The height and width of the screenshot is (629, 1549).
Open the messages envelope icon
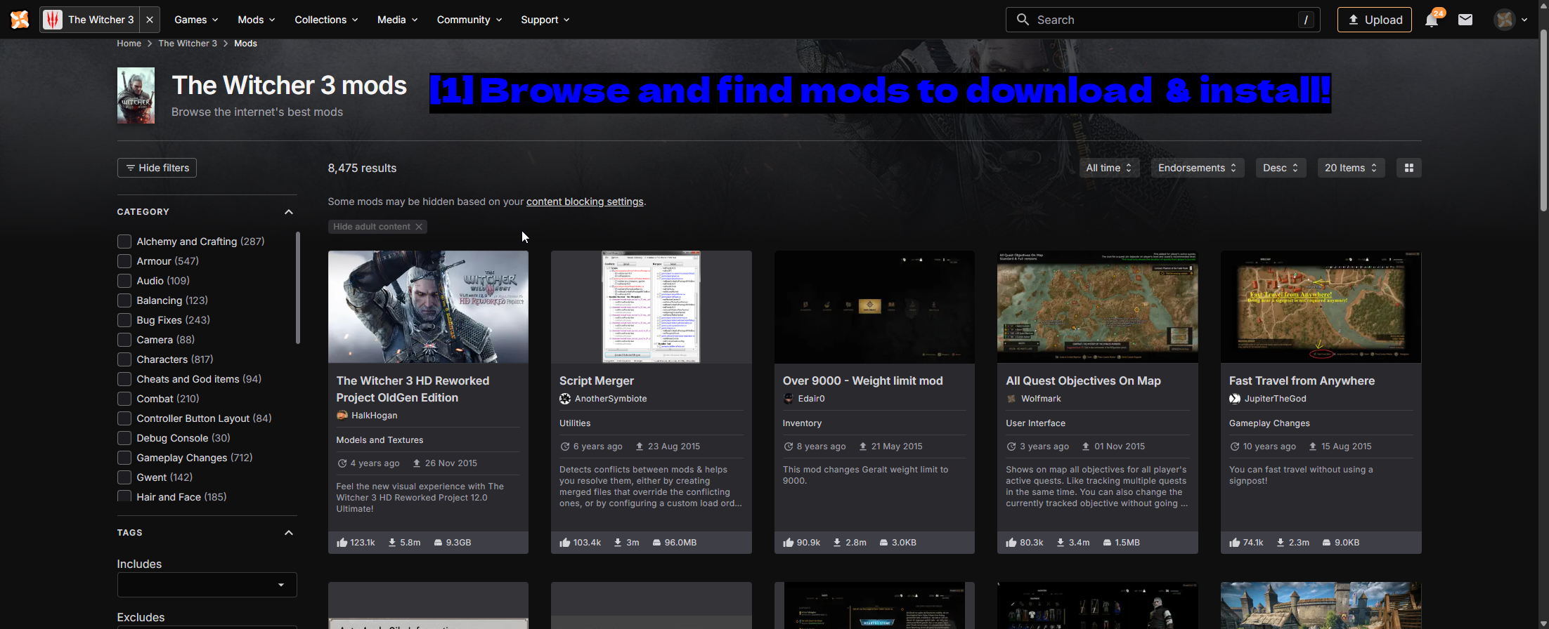point(1465,20)
